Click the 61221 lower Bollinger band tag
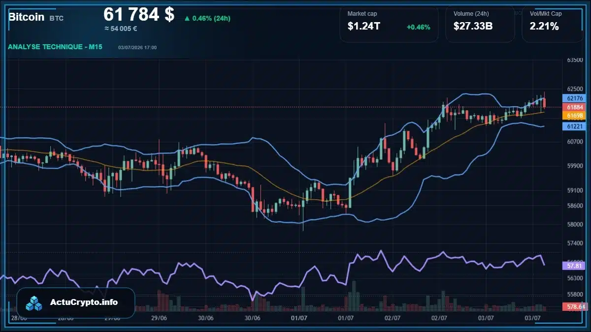 click(573, 126)
